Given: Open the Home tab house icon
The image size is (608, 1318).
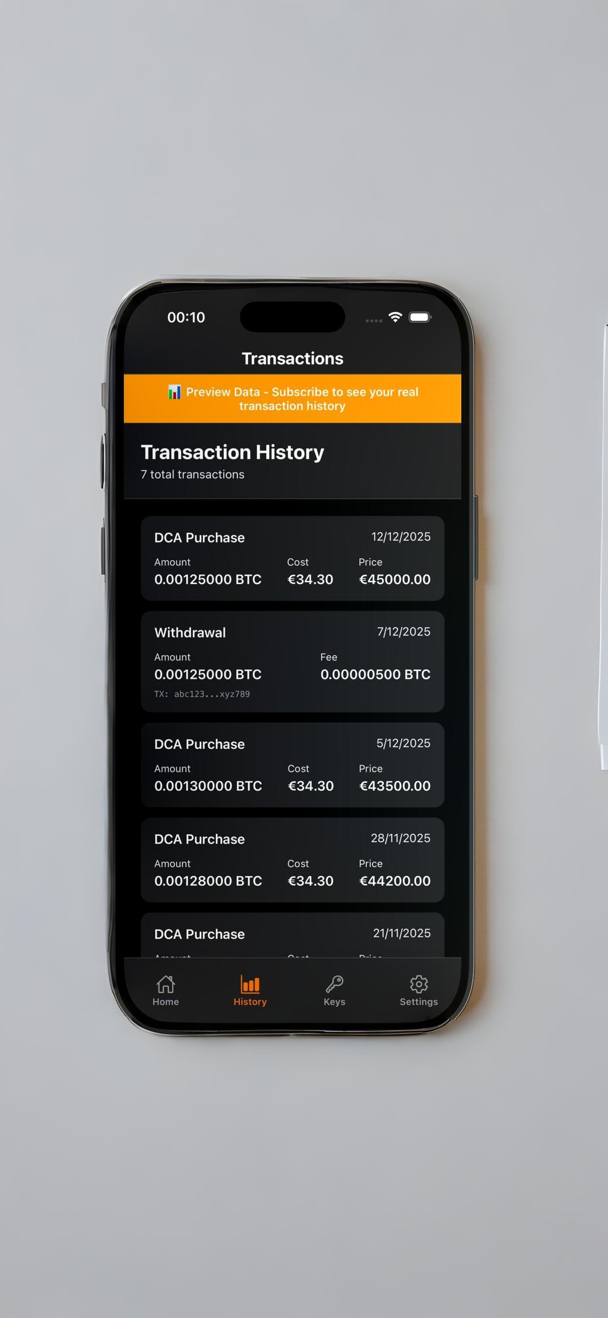Looking at the screenshot, I should click(x=165, y=984).
